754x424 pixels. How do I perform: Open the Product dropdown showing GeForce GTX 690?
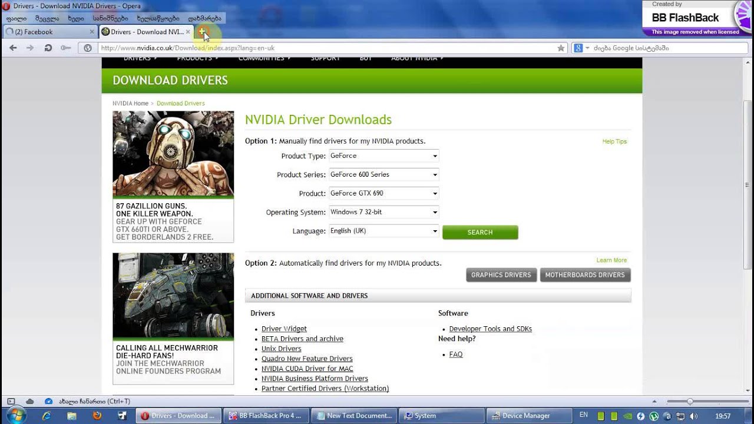click(x=383, y=194)
